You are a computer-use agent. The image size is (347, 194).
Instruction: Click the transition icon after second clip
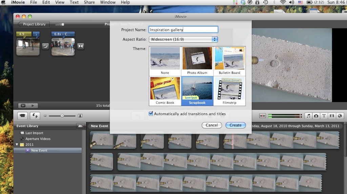[x=81, y=46]
